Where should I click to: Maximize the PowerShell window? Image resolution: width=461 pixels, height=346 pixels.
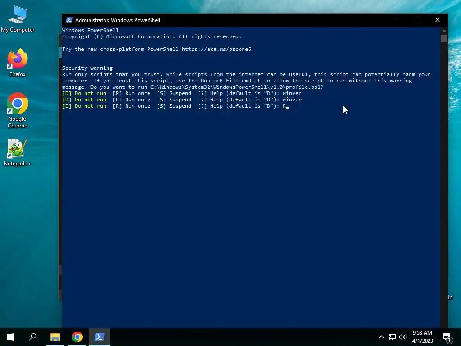[417, 20]
